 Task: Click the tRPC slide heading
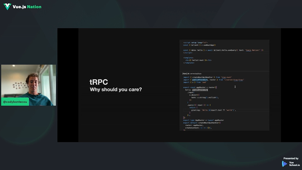99,82
